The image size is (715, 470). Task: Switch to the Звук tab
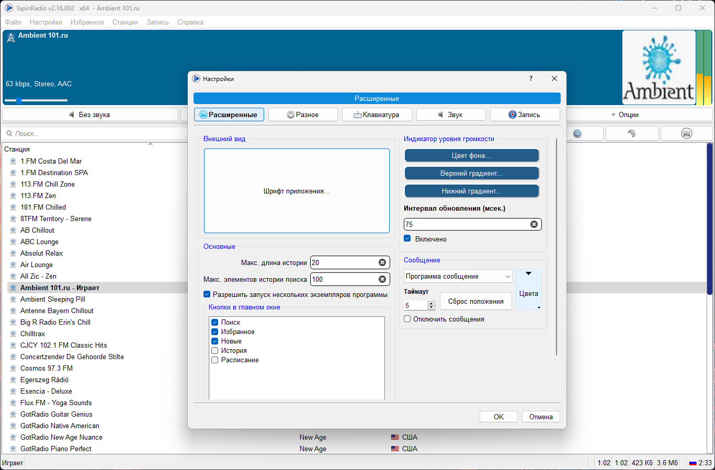tap(451, 114)
